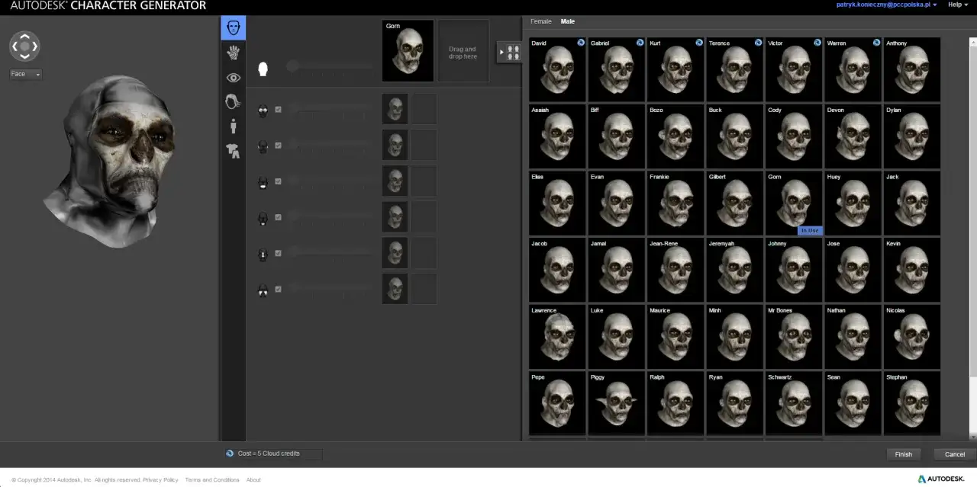Expand the user account email dropdown

(x=887, y=5)
